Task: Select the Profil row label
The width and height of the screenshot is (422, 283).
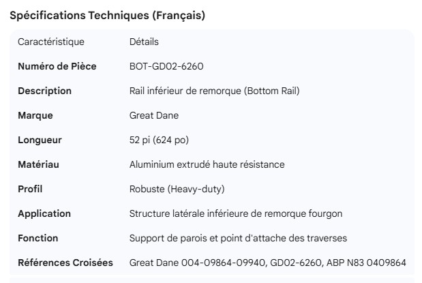Action: point(31,189)
